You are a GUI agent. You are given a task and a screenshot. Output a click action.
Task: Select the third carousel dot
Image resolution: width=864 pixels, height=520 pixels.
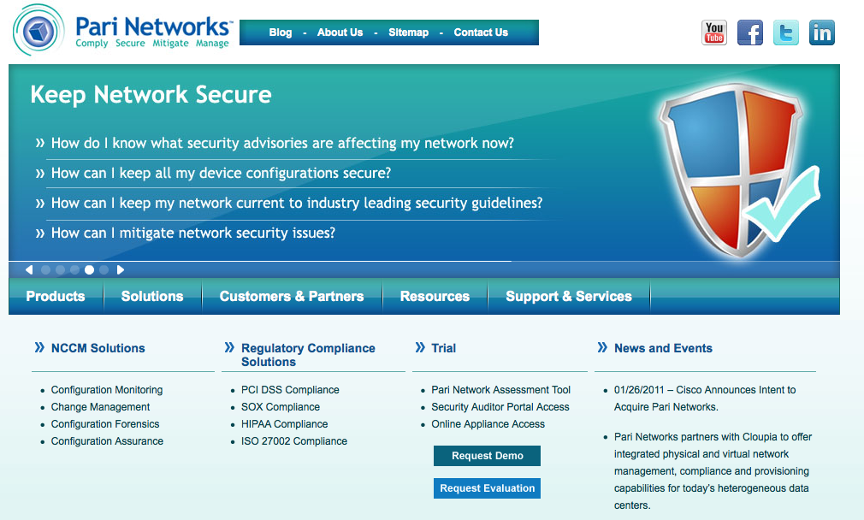click(74, 269)
